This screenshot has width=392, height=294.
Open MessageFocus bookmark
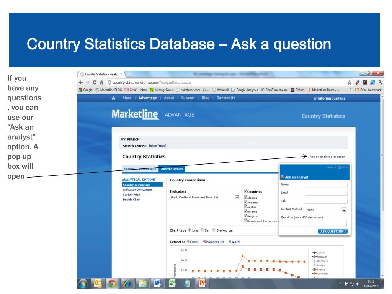click(x=161, y=90)
